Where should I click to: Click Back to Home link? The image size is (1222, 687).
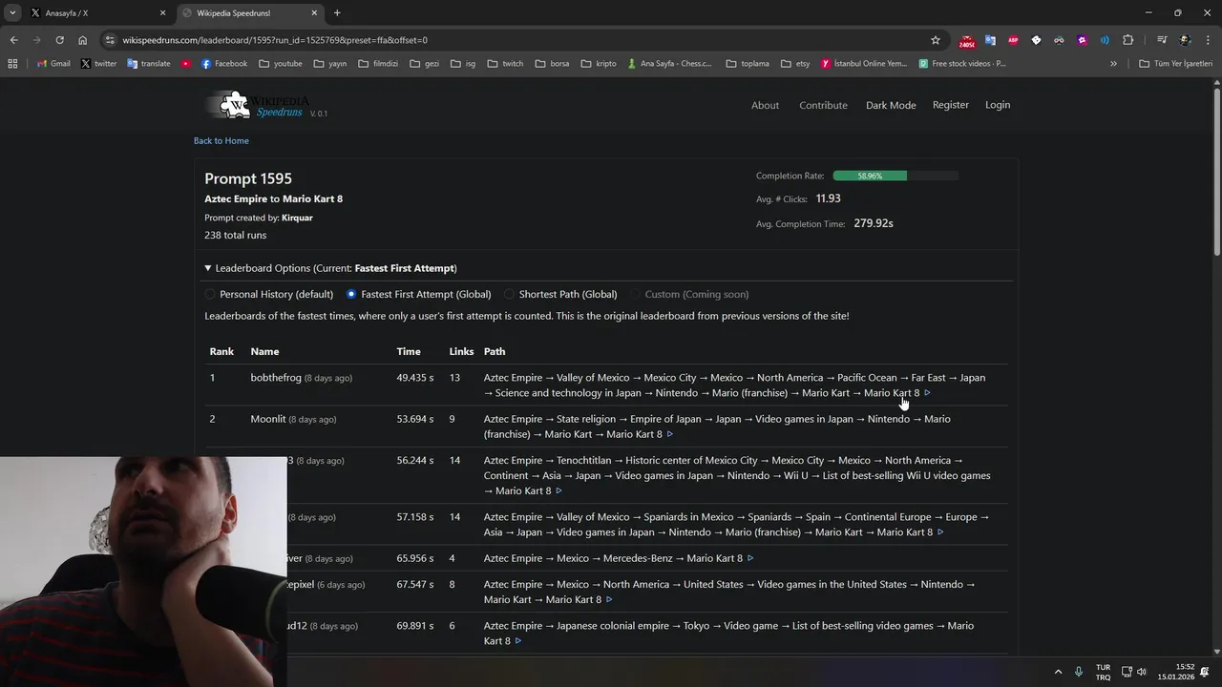coord(221,141)
